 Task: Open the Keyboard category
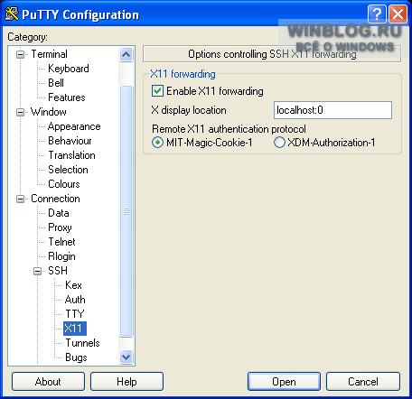[x=69, y=69]
